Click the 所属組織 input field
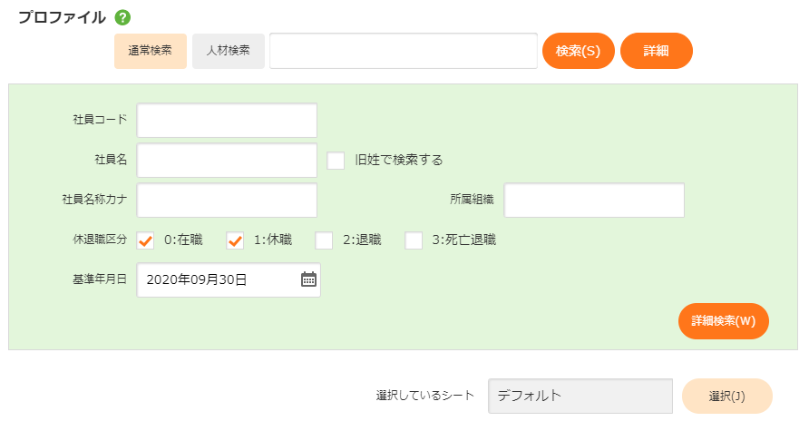 click(594, 201)
